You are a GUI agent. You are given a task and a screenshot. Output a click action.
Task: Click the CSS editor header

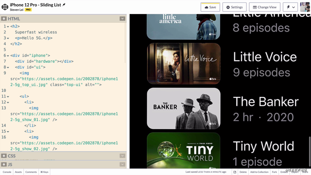[63, 156]
